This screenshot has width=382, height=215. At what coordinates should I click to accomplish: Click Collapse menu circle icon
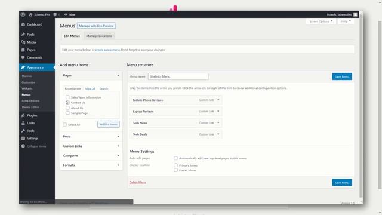(x=23, y=146)
